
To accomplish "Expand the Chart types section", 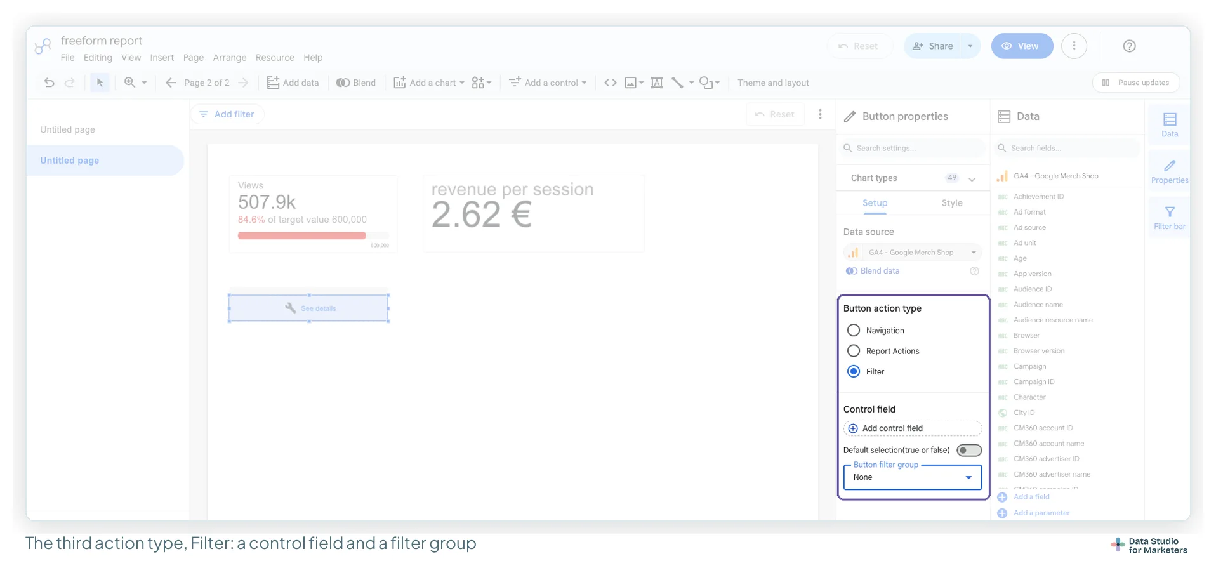I will 972,178.
